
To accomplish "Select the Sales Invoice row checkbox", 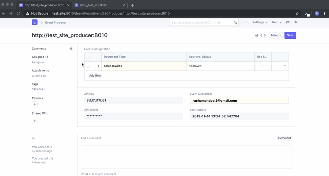I will 88,66.
